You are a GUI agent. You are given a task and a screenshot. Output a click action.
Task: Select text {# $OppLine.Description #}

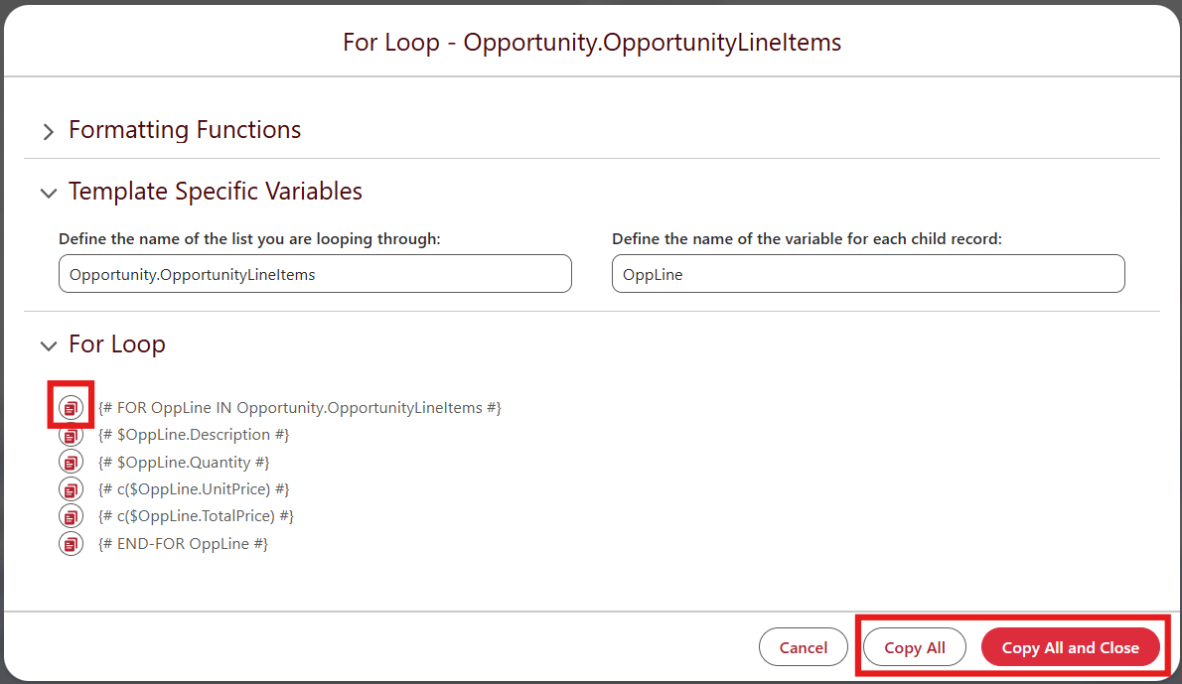click(x=194, y=435)
